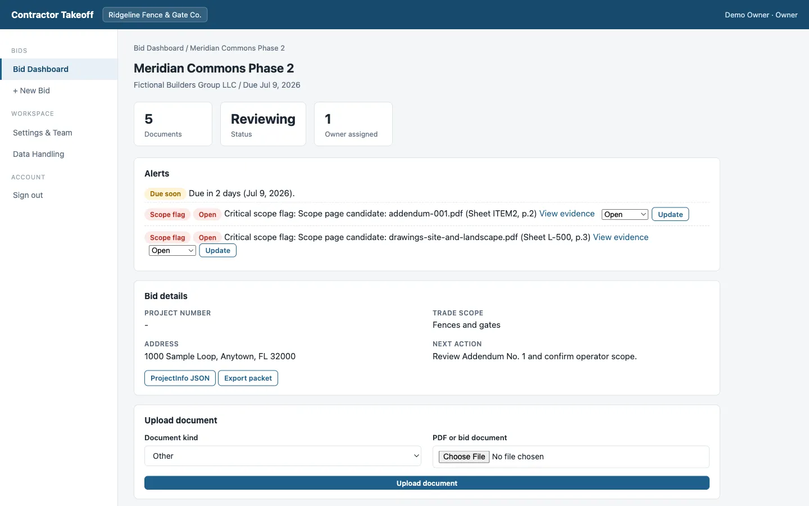Follow the Bid Dashboard breadcrumb link
The height and width of the screenshot is (506, 809).
[158, 48]
